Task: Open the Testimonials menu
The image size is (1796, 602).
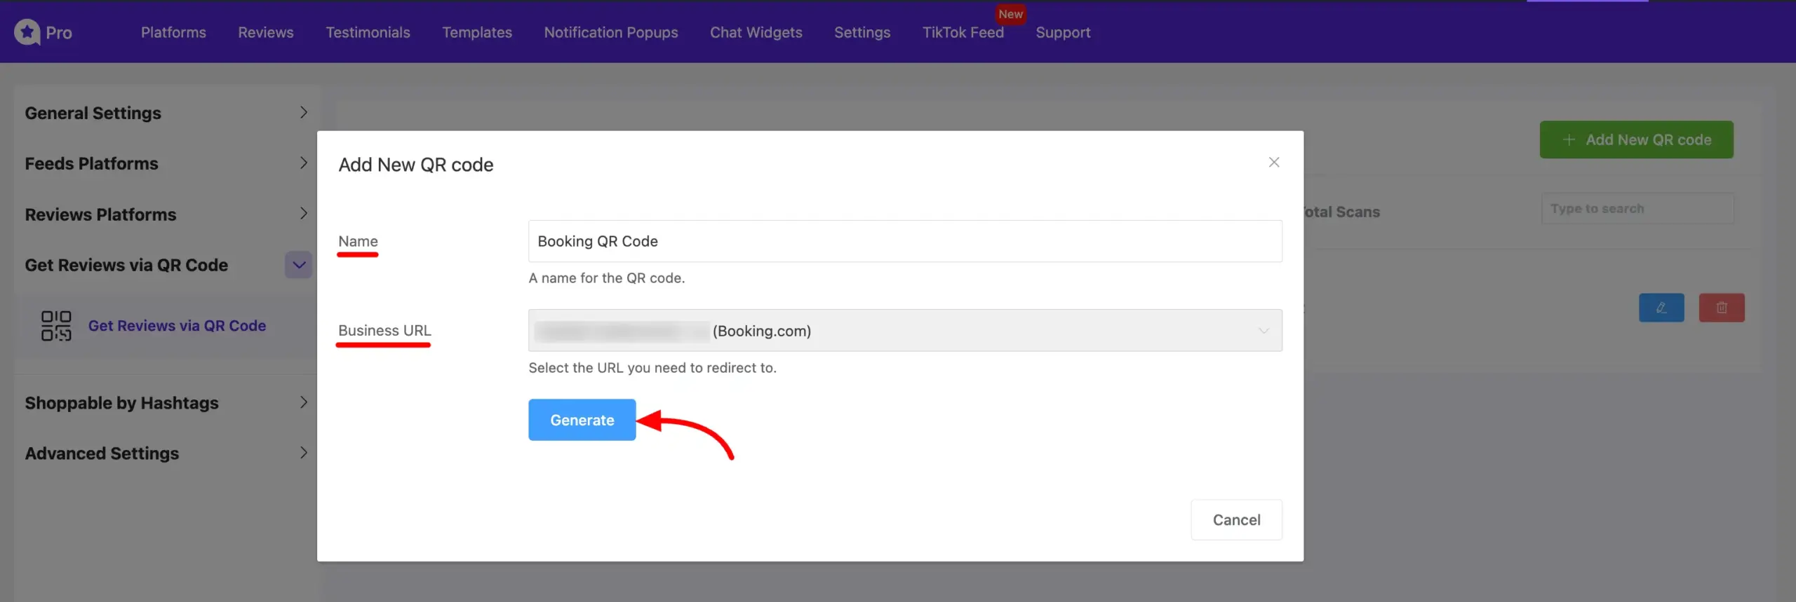Action: (368, 32)
